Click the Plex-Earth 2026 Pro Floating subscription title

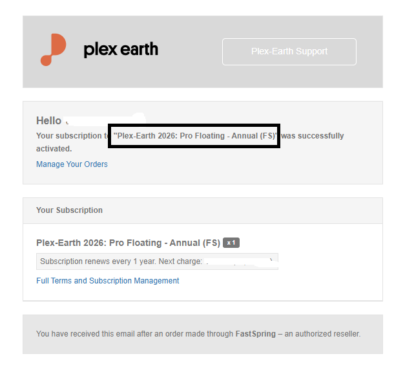pyautogui.click(x=128, y=243)
